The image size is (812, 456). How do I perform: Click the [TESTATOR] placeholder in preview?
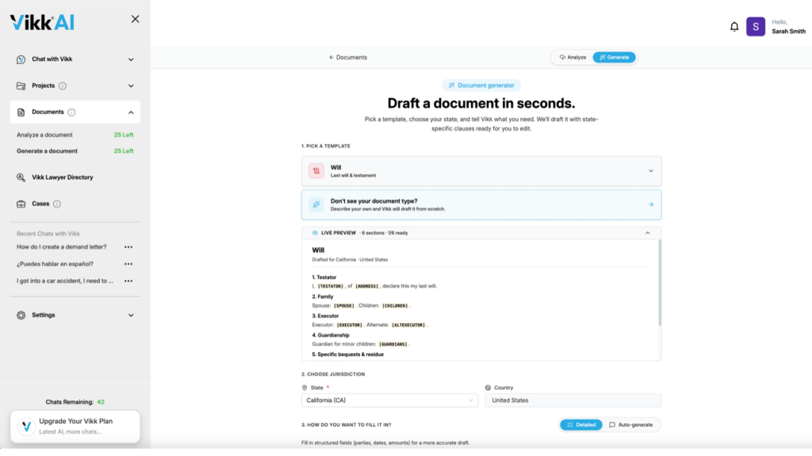(x=331, y=287)
